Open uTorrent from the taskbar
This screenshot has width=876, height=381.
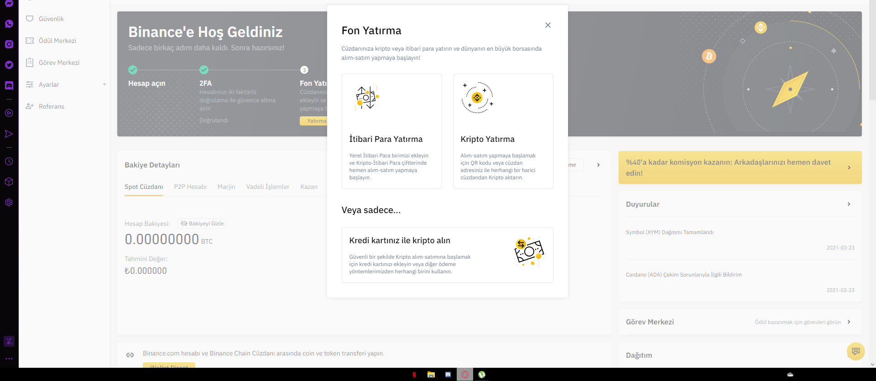(x=482, y=375)
